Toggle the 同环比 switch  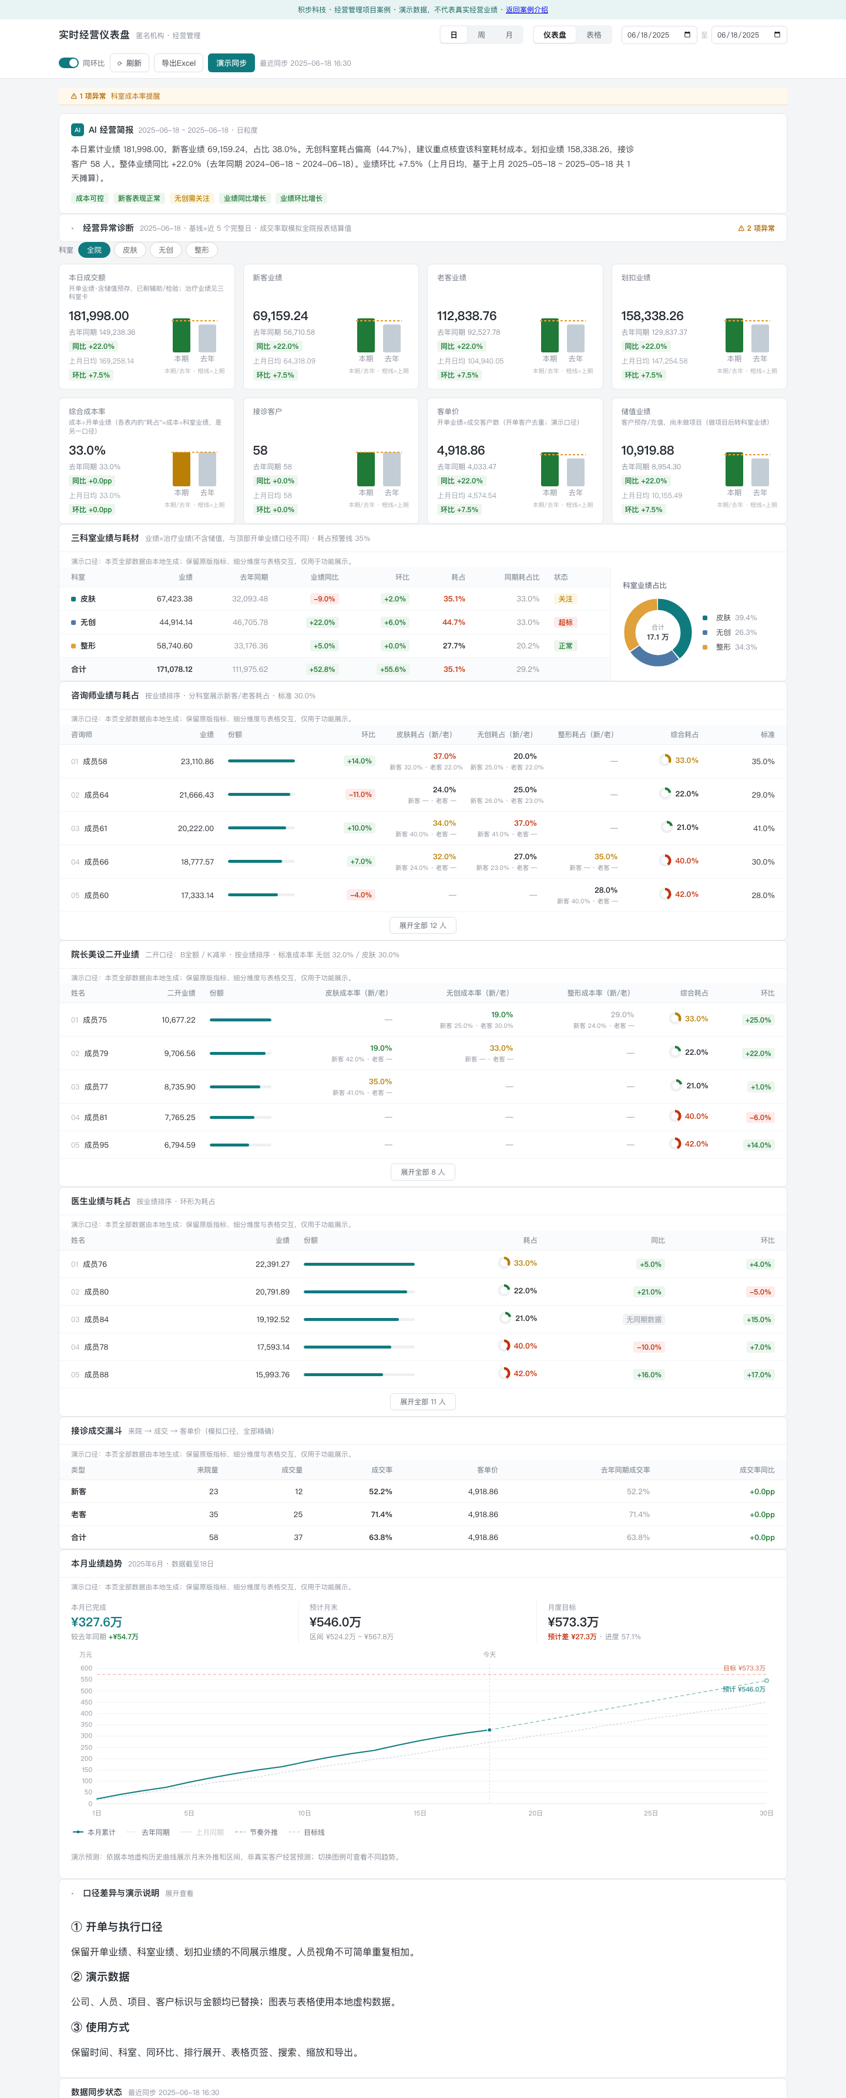tap(69, 63)
